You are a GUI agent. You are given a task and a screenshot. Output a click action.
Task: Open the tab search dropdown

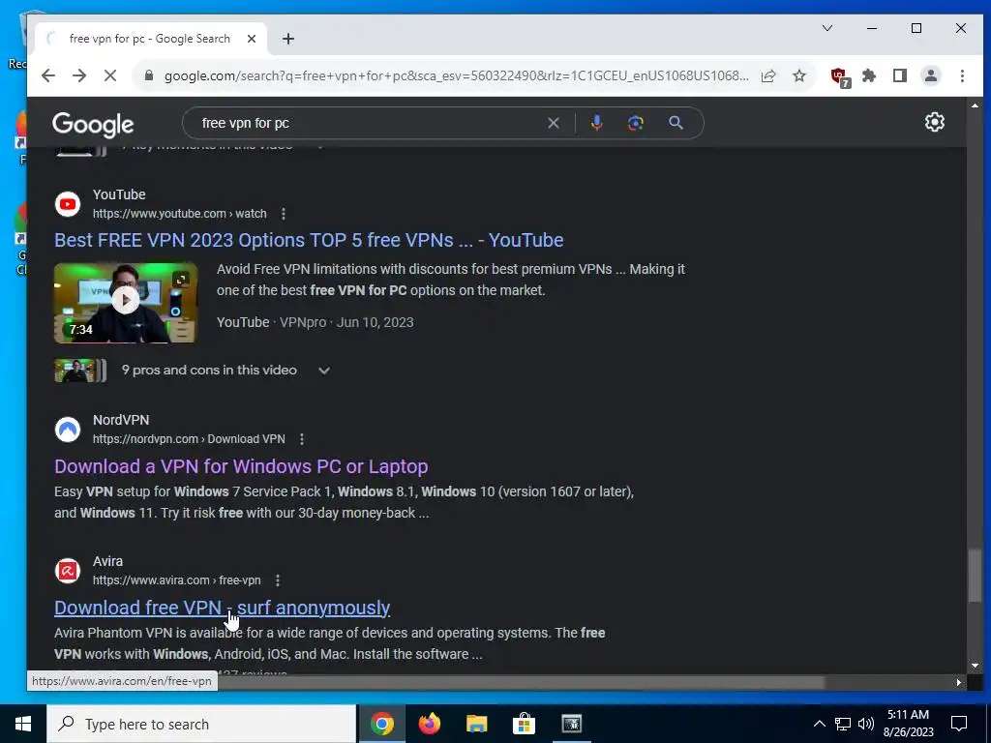pos(826,28)
